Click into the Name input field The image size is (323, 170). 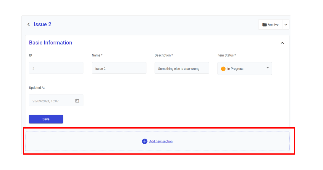pyautogui.click(x=119, y=68)
